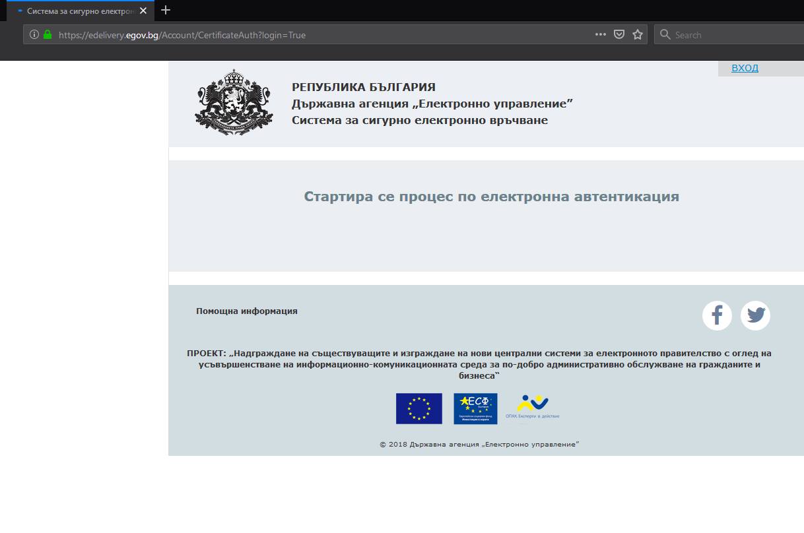Open the page actions three-dots menu
Image resolution: width=804 pixels, height=533 pixels.
[601, 35]
